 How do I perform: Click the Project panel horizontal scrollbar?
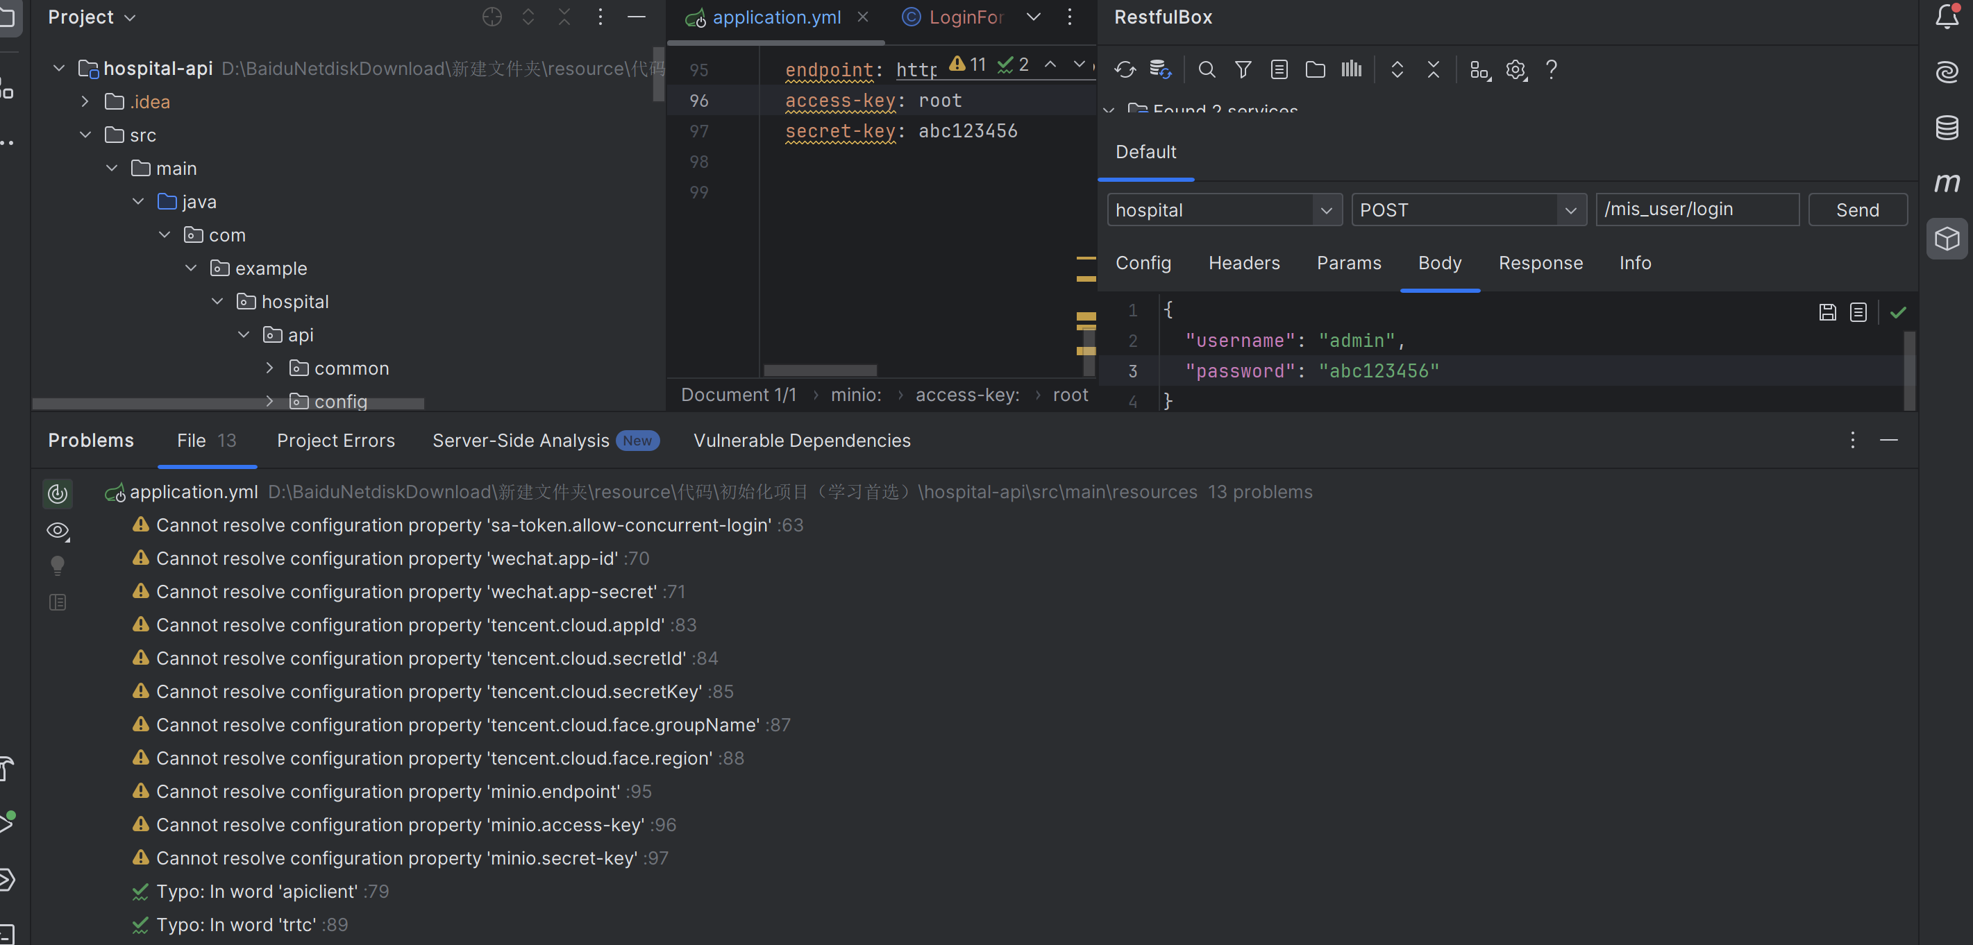tap(228, 403)
